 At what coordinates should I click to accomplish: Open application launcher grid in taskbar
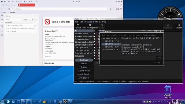(3, 102)
